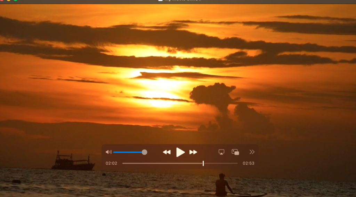This screenshot has height=197, width=356.
Task: Expand the share and playback speed chevrons
Action: click(x=252, y=152)
